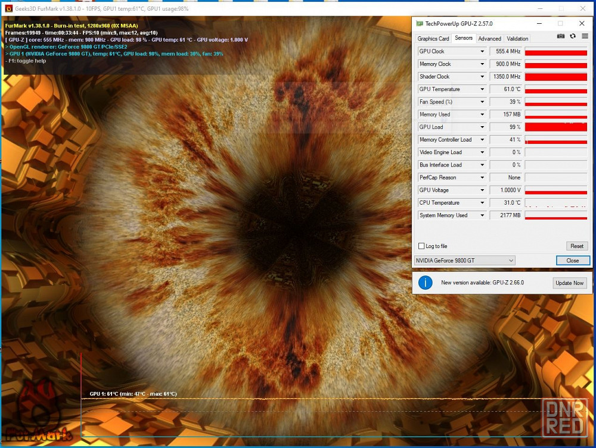Click the Close button in GPU-Z
Image resolution: width=596 pixels, height=448 pixels.
pyautogui.click(x=572, y=261)
